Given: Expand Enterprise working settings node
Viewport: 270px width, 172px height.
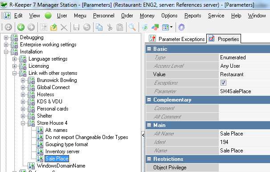Looking at the screenshot, I should tap(6, 45).
